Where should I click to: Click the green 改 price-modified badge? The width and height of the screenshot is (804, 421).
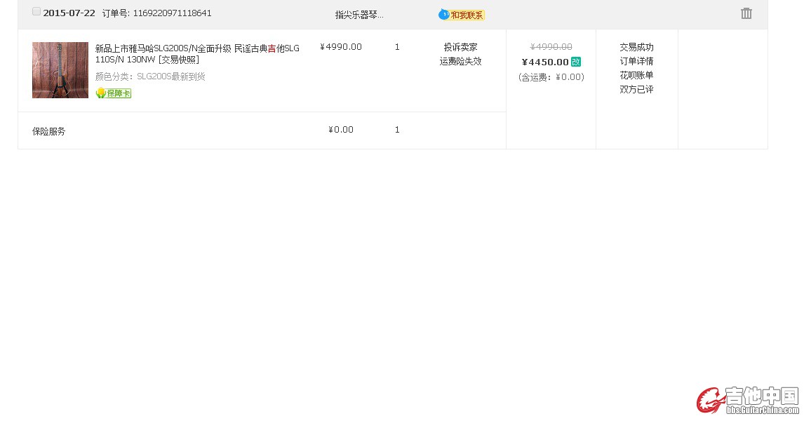(x=576, y=62)
